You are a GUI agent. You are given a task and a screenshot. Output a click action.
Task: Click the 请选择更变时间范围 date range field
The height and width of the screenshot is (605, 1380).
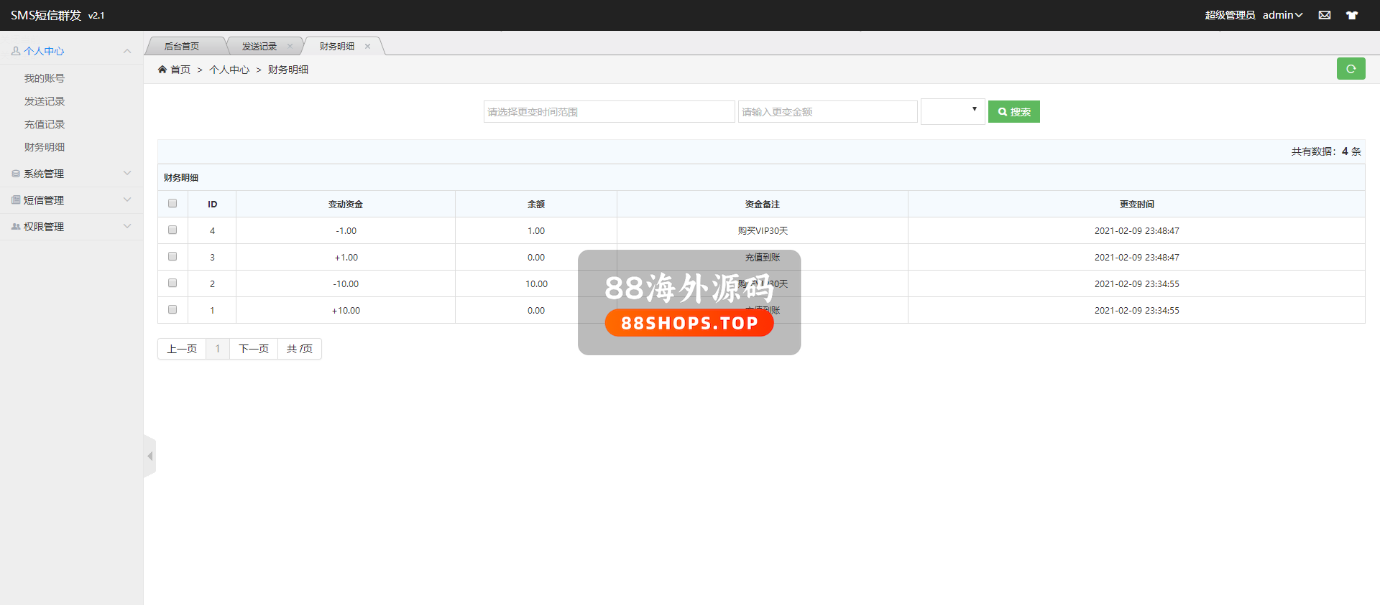click(x=609, y=112)
